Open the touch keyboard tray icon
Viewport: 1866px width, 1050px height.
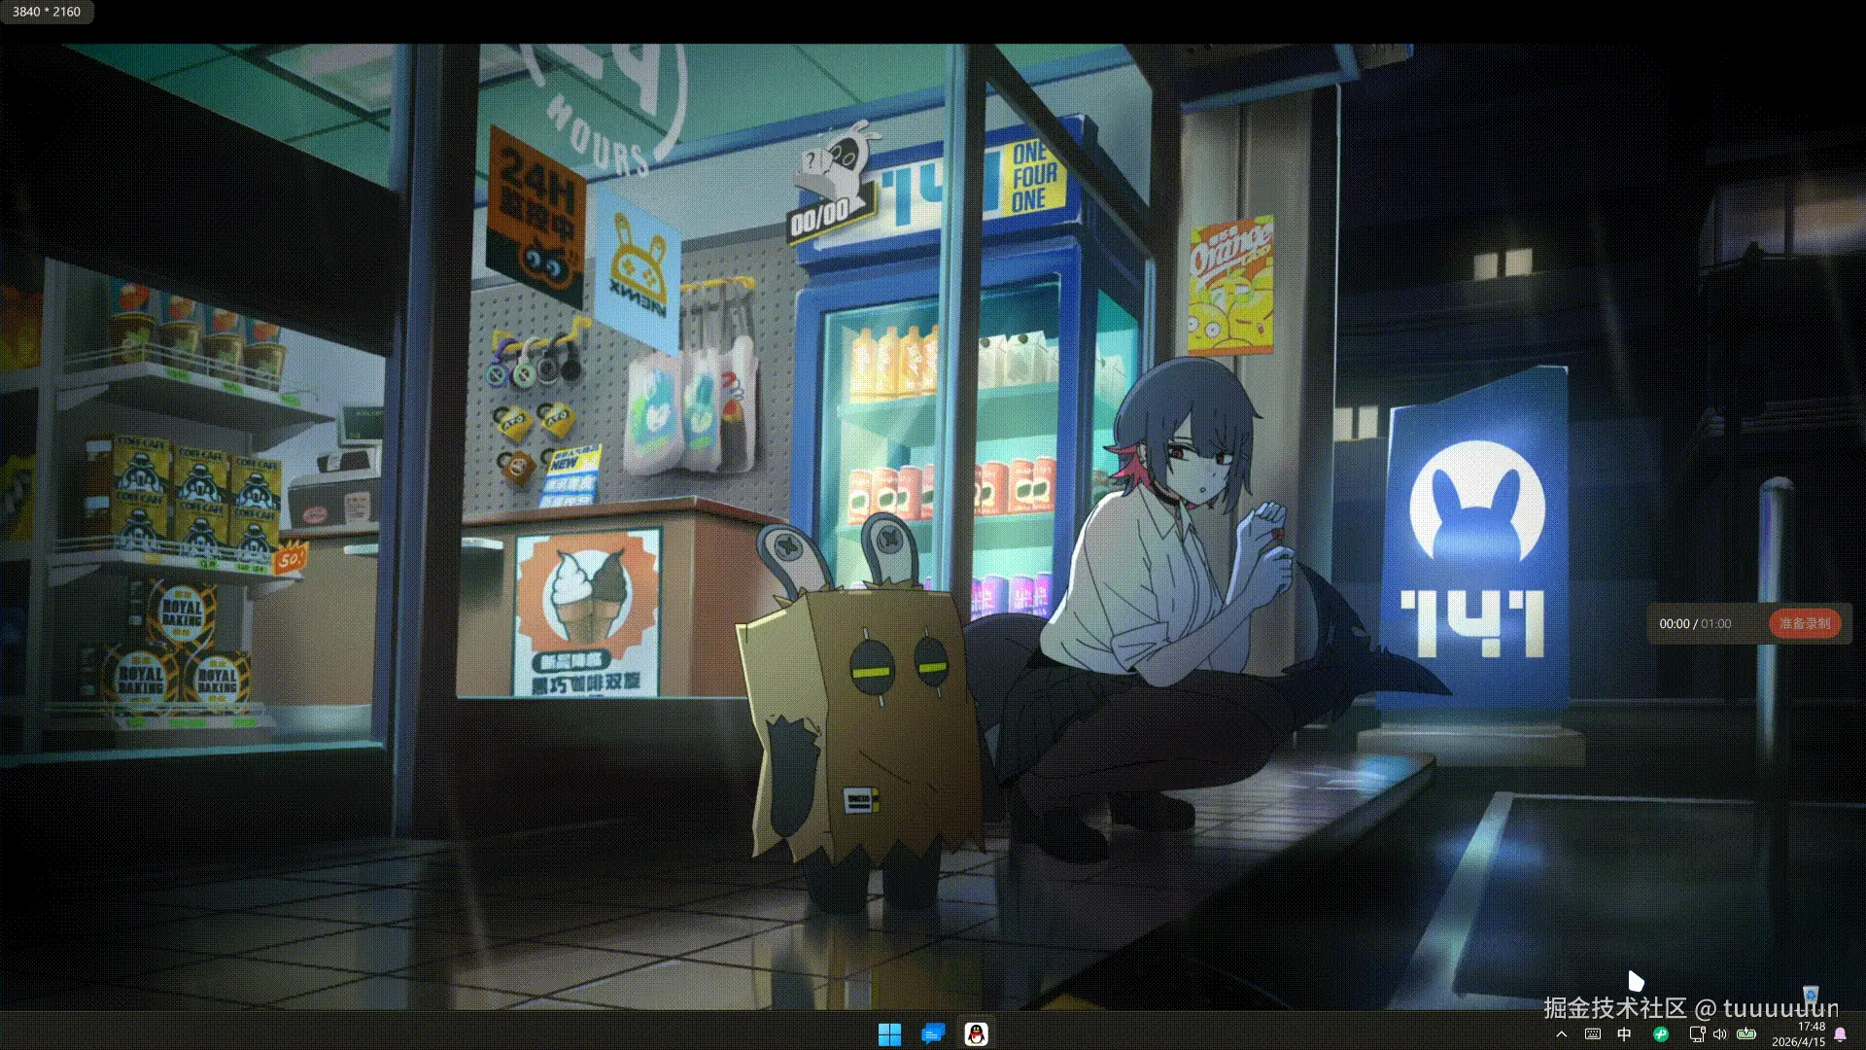coord(1592,1034)
